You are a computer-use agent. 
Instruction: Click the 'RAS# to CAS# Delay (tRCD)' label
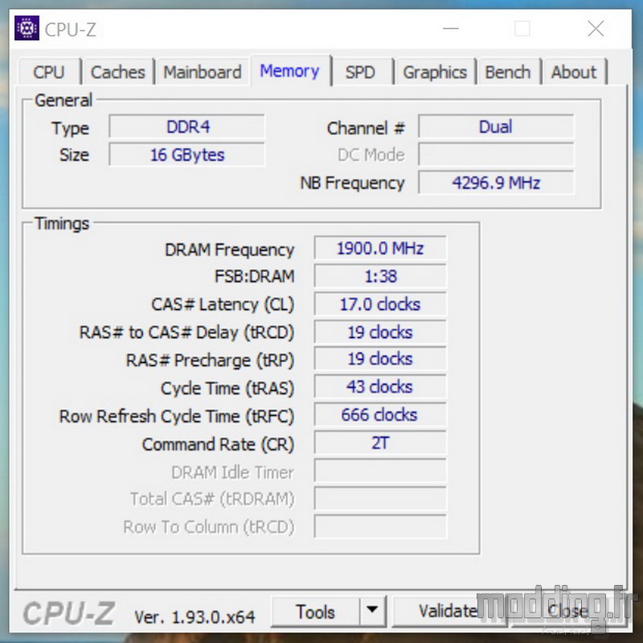coord(186,332)
